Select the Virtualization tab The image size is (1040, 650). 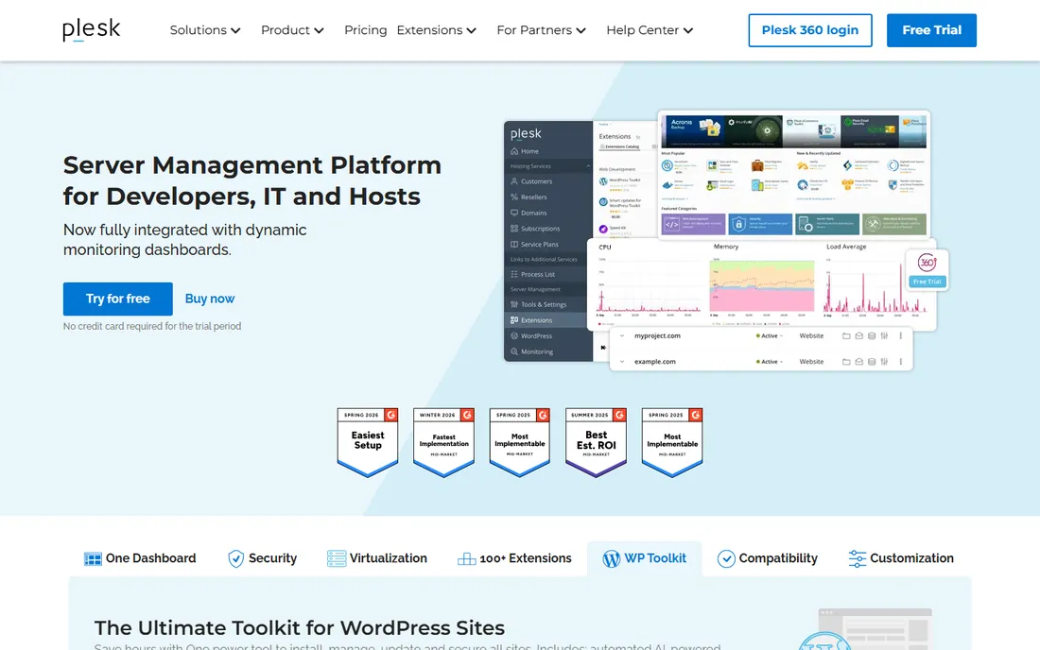click(376, 558)
